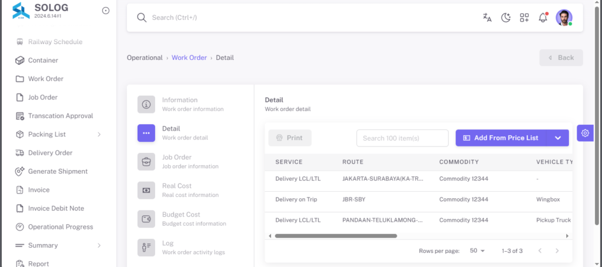This screenshot has width=602, height=267.
Task: Open the rows per page dropdown
Action: pyautogui.click(x=477, y=251)
